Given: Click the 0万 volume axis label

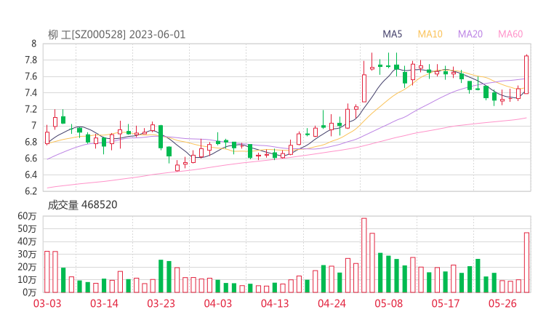Looking at the screenshot, I should pos(30,292).
